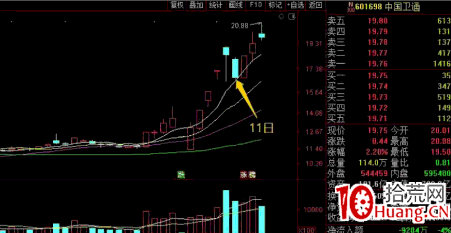The height and width of the screenshot is (233, 451).
Task: Click price axis label 19.31
Action: coord(314,44)
